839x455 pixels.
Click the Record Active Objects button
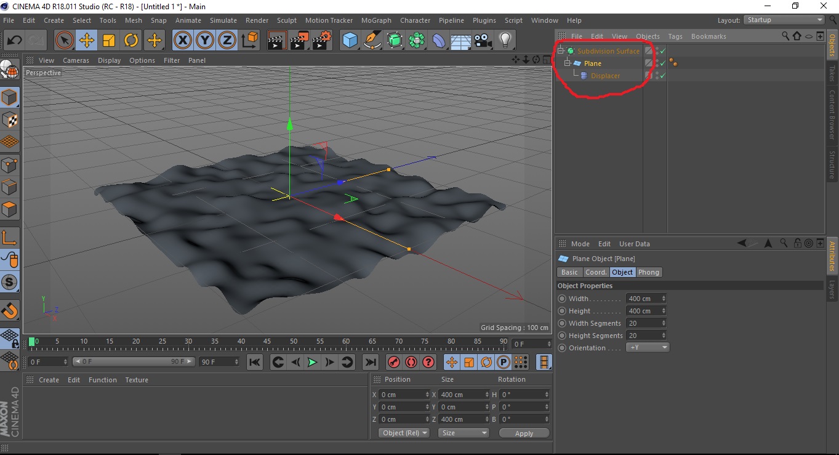pos(394,362)
